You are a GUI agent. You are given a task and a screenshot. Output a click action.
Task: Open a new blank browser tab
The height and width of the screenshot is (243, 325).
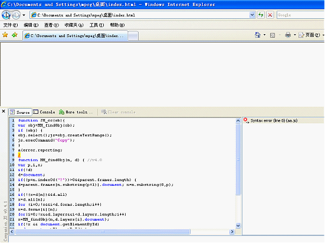133,36
